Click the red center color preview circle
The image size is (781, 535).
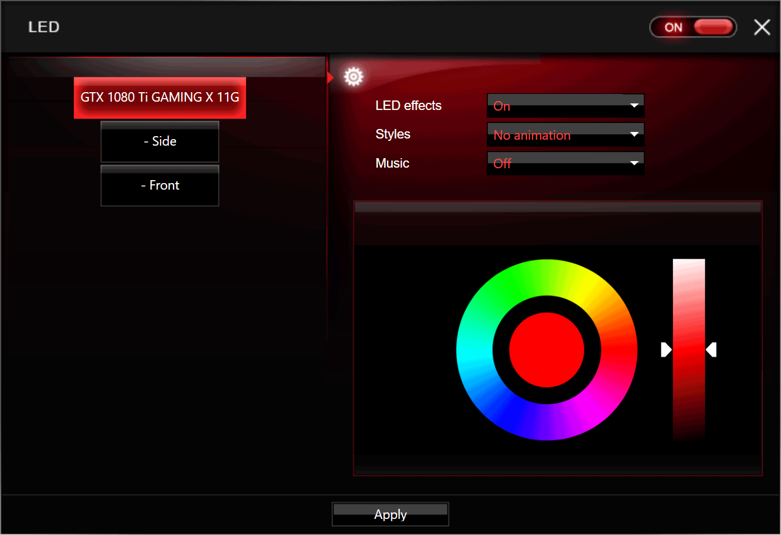(547, 350)
